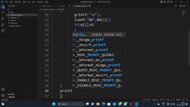Image resolution: width=190 pixels, height=107 pixels.
Task: Click Ln 26, Col 11 in status bar
Action: click(x=146, y=100)
